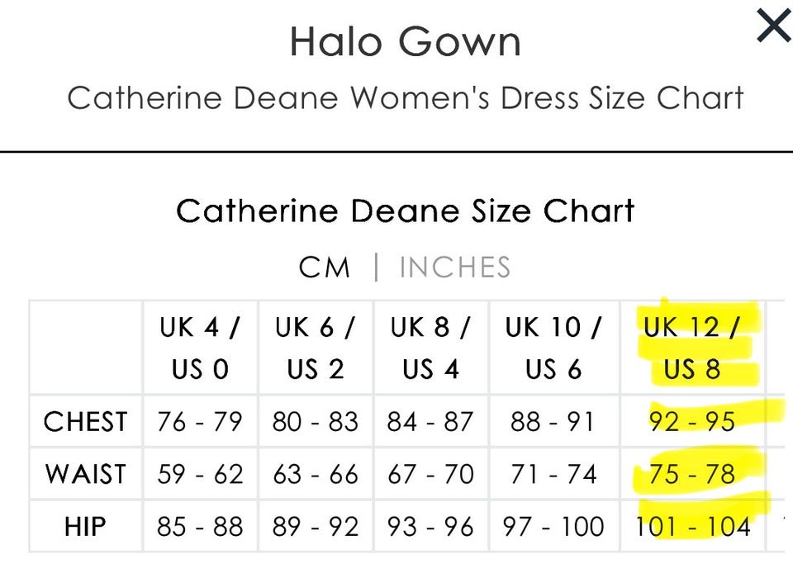Click the highlighted waist value 75 - 78

(x=692, y=474)
